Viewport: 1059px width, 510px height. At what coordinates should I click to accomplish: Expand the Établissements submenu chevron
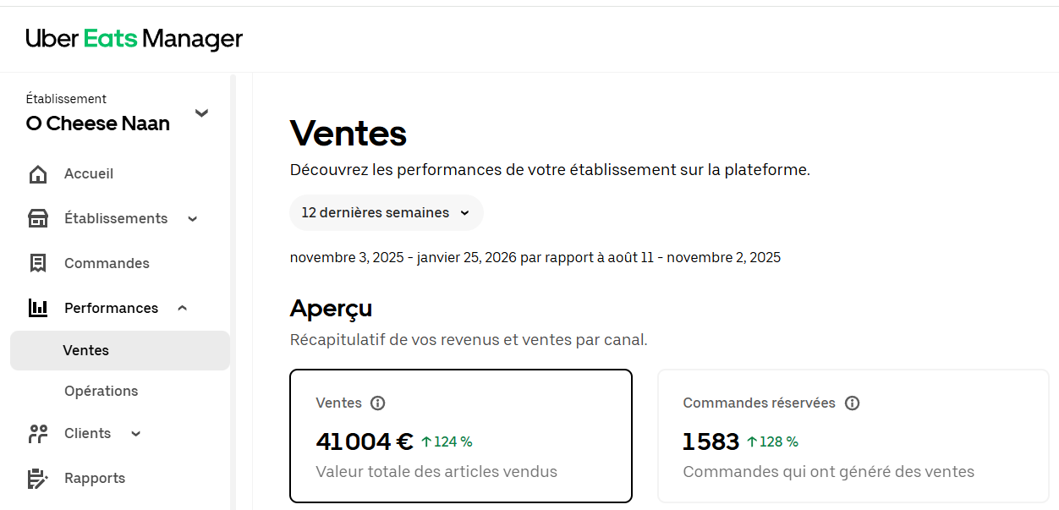192,219
